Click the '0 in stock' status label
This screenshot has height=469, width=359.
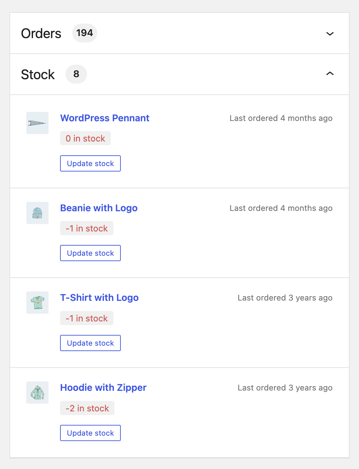pyautogui.click(x=85, y=138)
